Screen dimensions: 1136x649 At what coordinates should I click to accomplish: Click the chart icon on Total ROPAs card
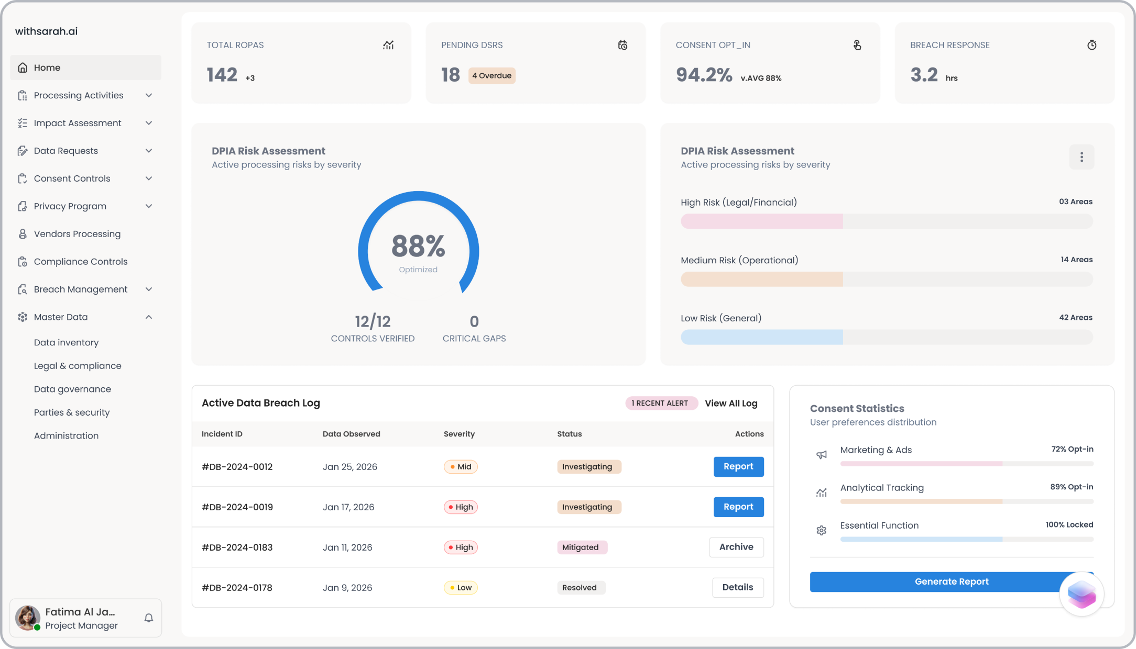pyautogui.click(x=388, y=45)
